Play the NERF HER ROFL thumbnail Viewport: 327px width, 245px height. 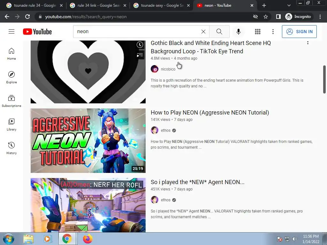click(88, 205)
